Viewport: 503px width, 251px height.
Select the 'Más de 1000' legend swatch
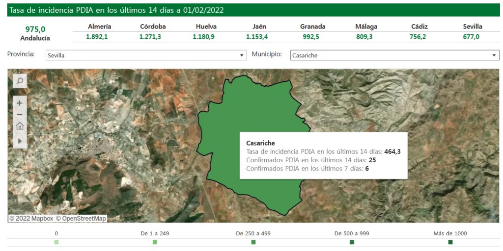coord(450,242)
